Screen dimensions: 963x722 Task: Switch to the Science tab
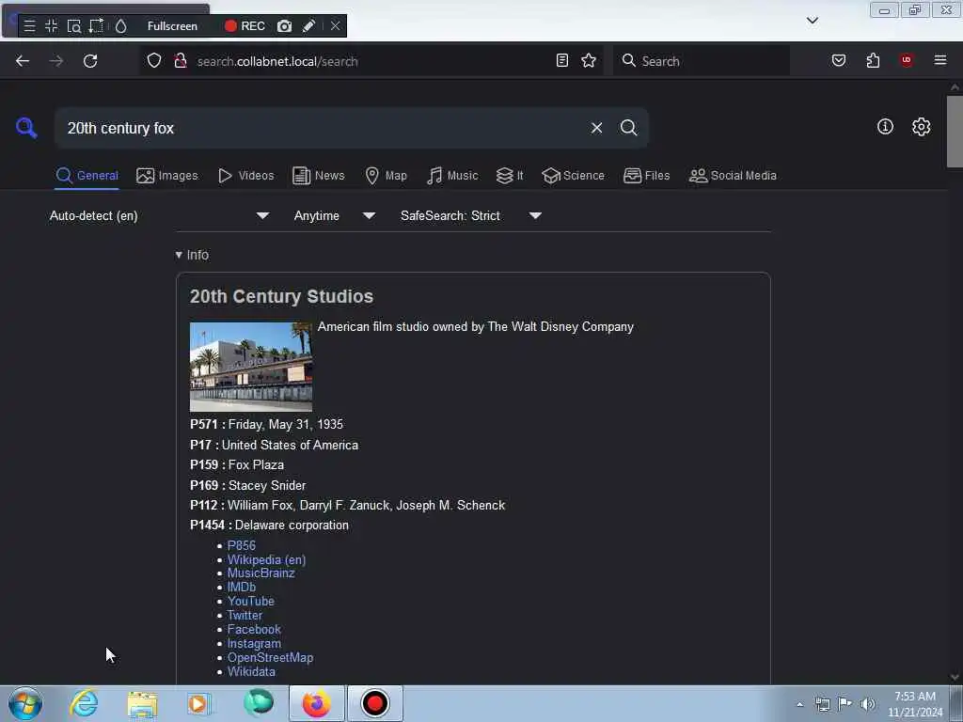(573, 176)
